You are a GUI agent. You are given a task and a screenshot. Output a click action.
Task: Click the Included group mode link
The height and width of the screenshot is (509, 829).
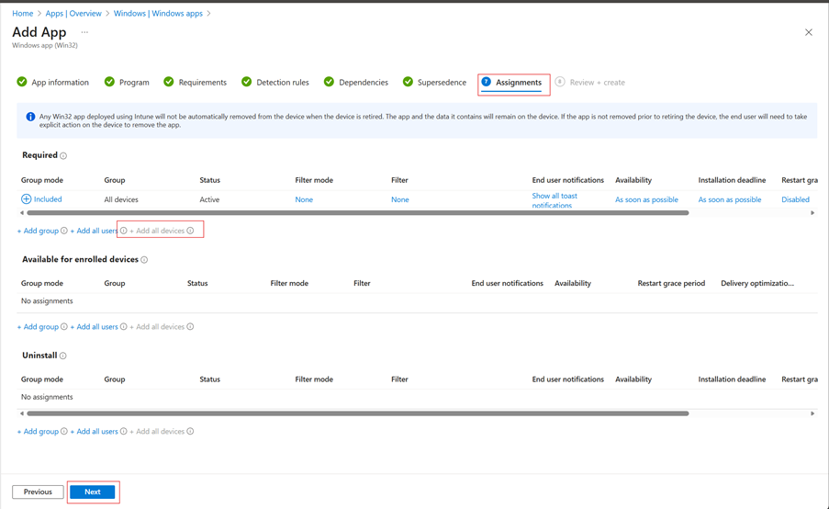(48, 199)
